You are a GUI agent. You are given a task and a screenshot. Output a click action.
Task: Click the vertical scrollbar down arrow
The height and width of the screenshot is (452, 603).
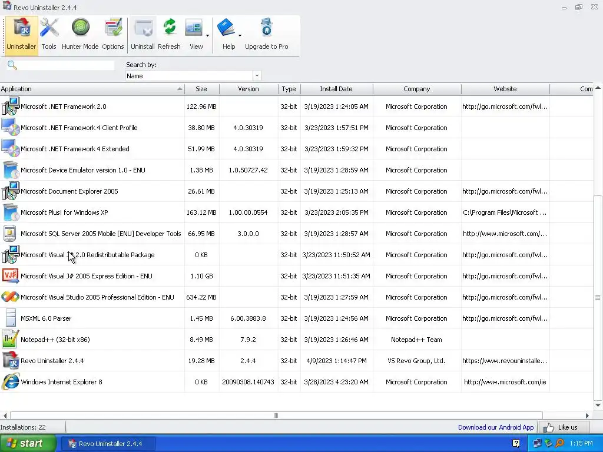[598, 405]
